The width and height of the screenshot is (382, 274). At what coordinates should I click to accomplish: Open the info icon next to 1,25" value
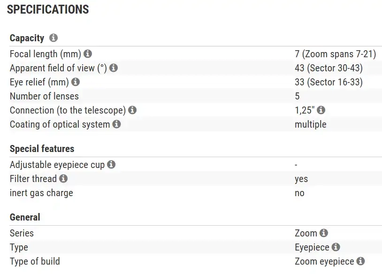pyautogui.click(x=321, y=110)
